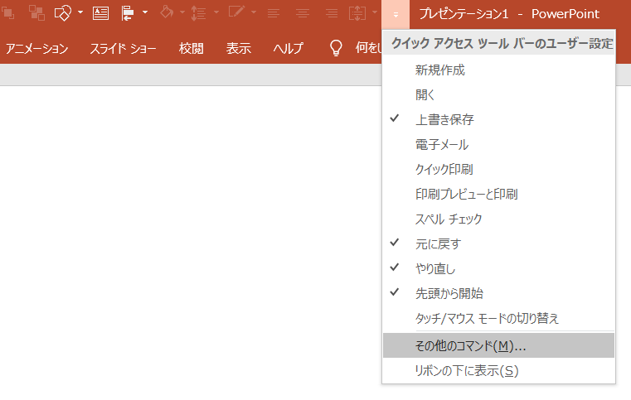
Task: Click the Text Box icon
Action: pyautogui.click(x=100, y=13)
